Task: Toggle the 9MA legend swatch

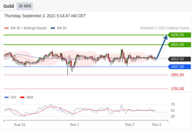Action: (22, 97)
